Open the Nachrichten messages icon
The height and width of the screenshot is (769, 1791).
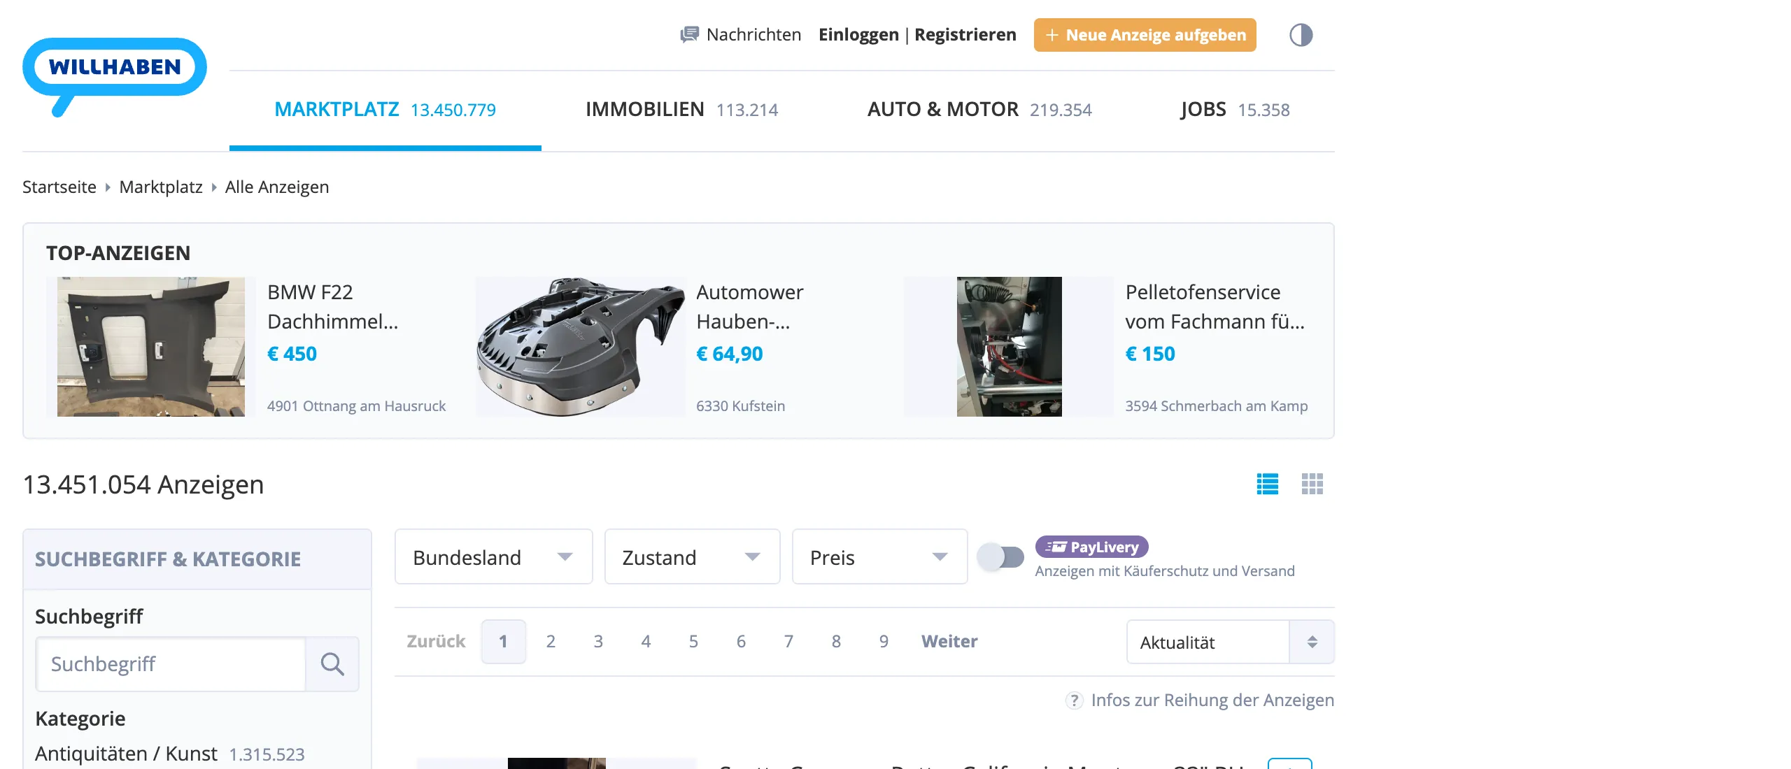tap(689, 34)
